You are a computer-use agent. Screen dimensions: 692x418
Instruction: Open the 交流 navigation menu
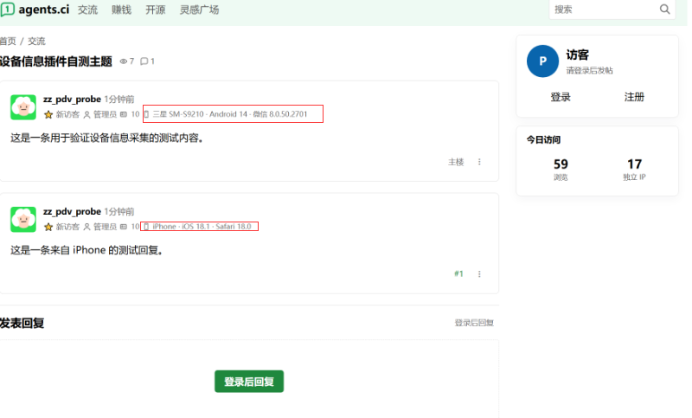[x=87, y=10]
